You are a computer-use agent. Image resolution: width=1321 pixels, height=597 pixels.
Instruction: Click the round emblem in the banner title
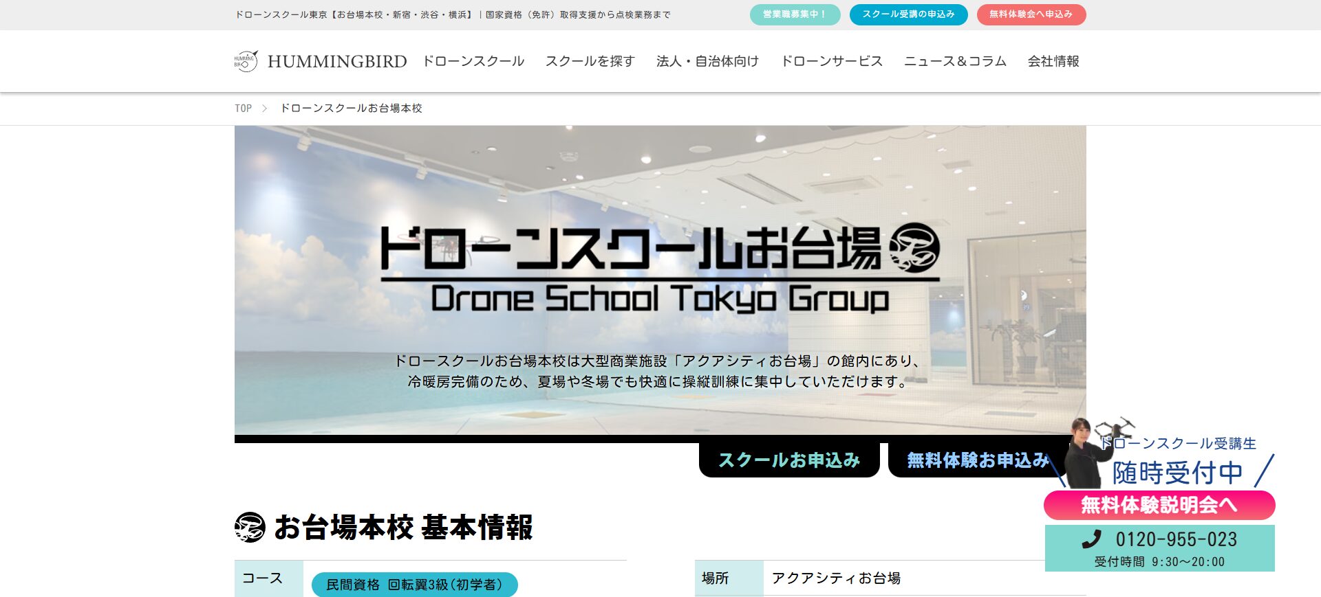tap(914, 248)
